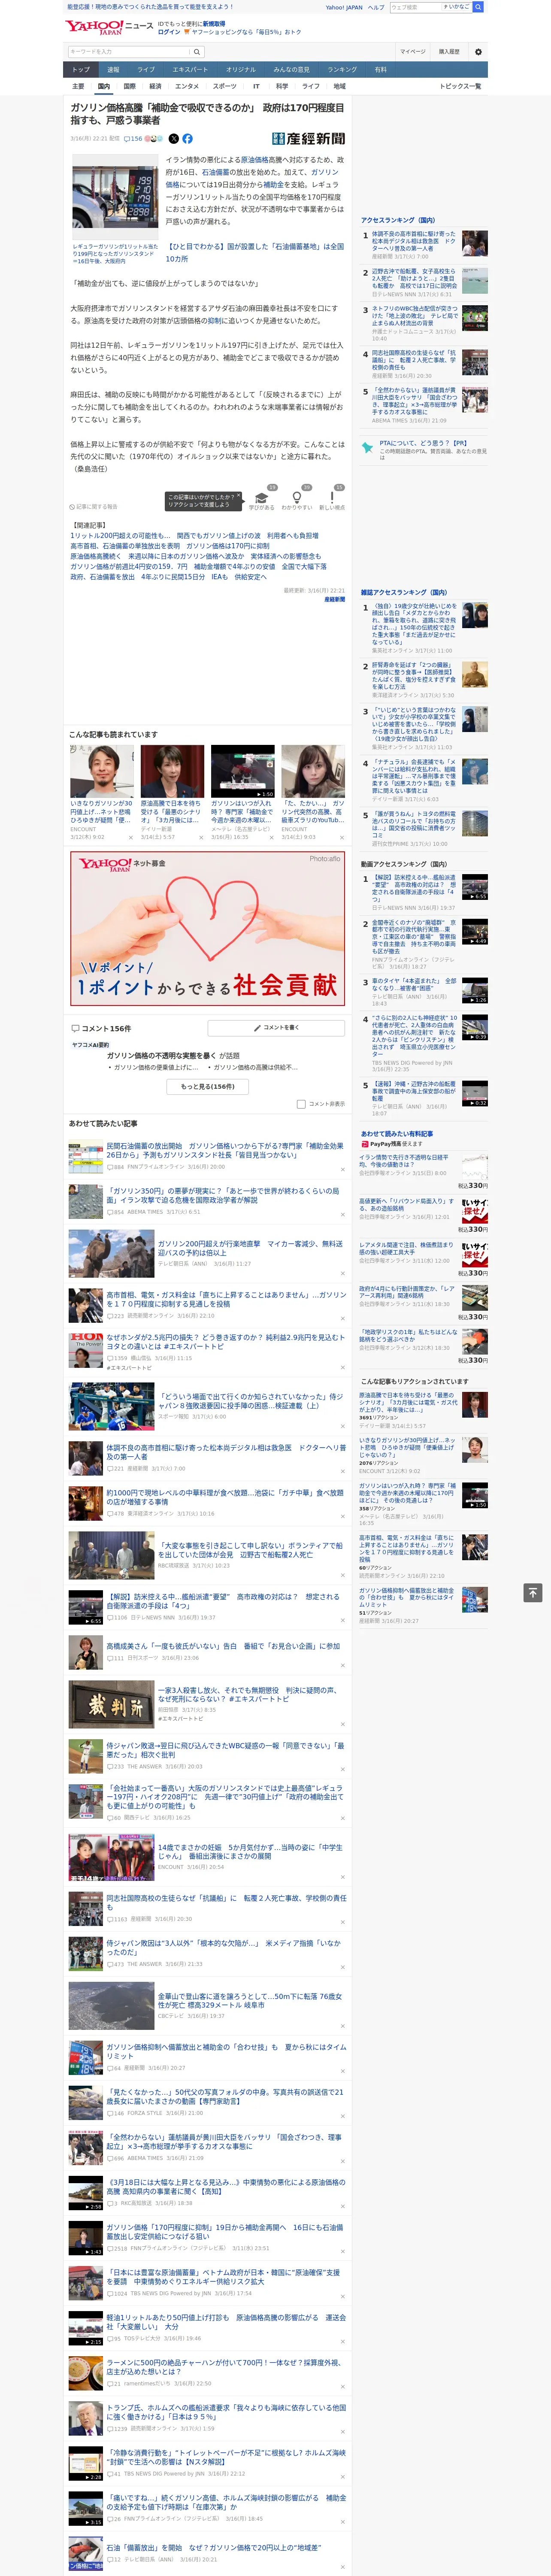
Task: Open the 裁判所 thumbnail article
Action: point(111,1703)
